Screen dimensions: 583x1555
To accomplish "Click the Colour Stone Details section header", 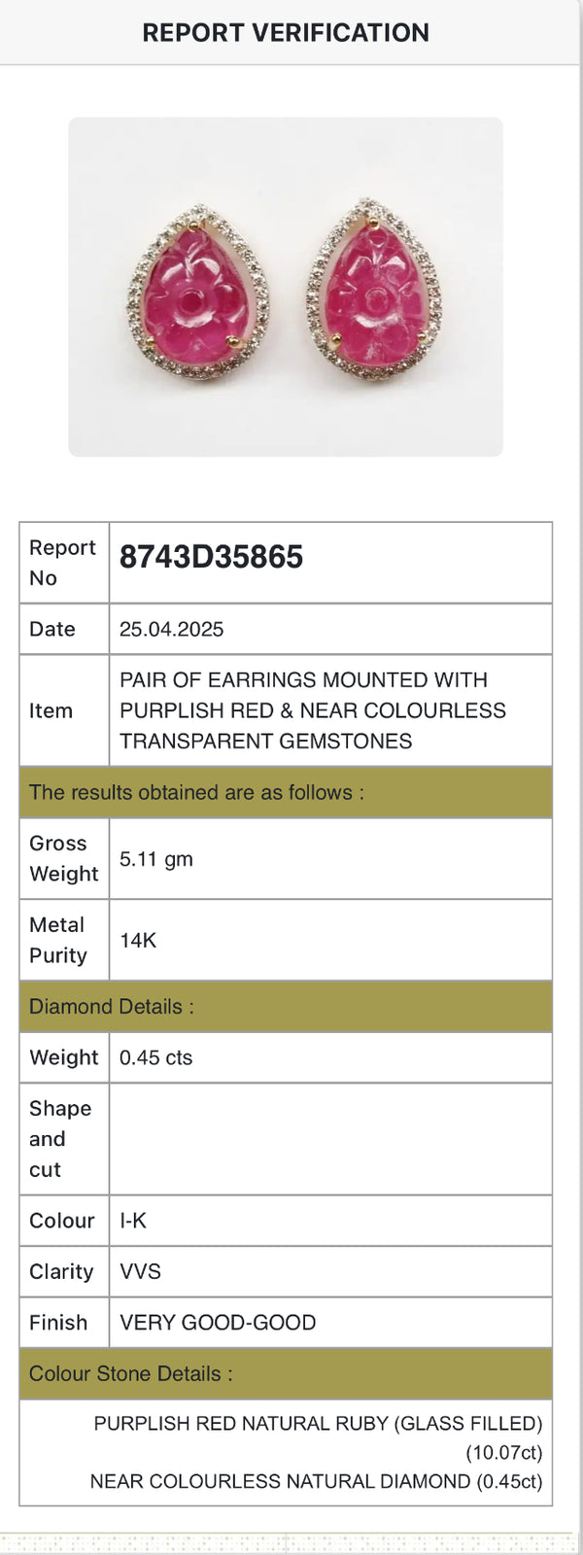I will (130, 1373).
